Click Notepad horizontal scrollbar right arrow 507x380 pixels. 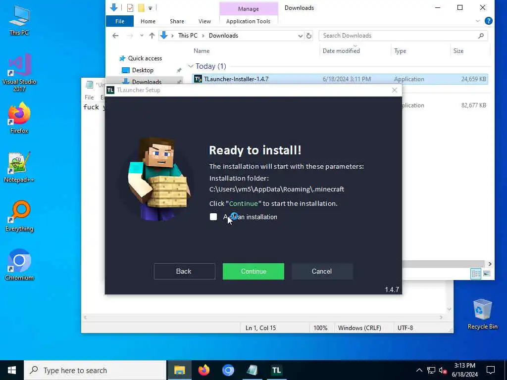[441, 318]
